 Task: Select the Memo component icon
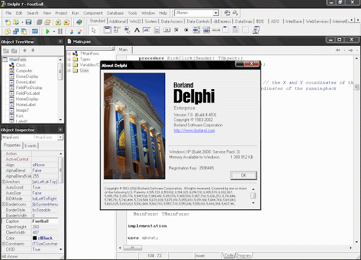coord(157,30)
